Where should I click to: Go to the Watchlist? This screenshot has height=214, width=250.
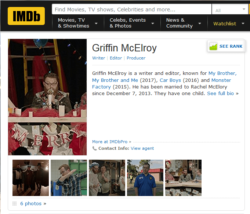(x=225, y=23)
